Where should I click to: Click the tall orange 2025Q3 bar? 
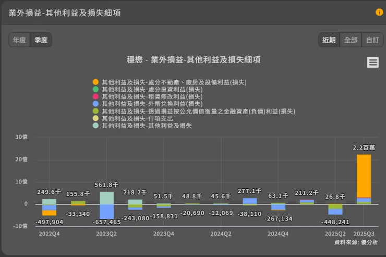coord(364,176)
